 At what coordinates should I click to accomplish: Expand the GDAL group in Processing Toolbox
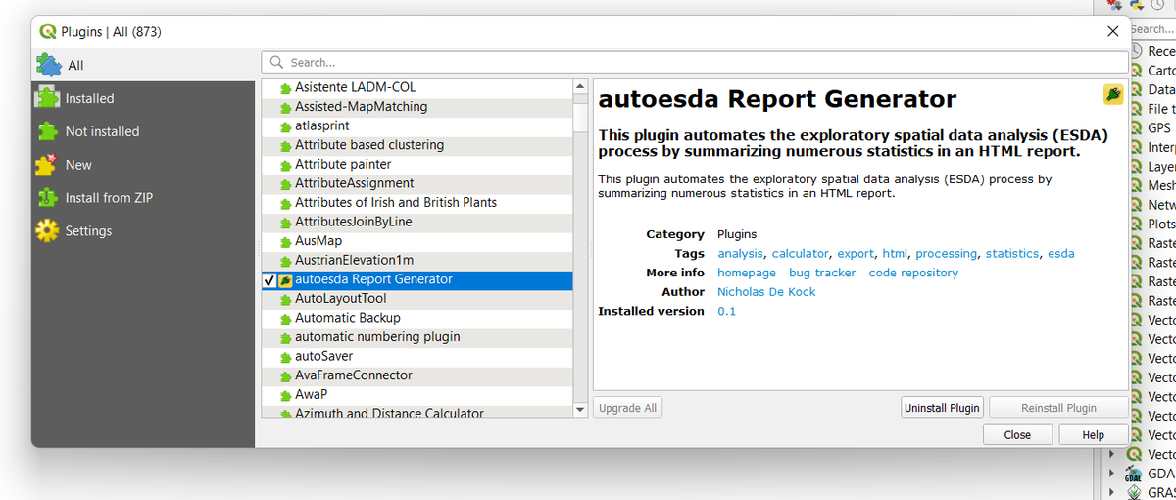[x=1112, y=473]
